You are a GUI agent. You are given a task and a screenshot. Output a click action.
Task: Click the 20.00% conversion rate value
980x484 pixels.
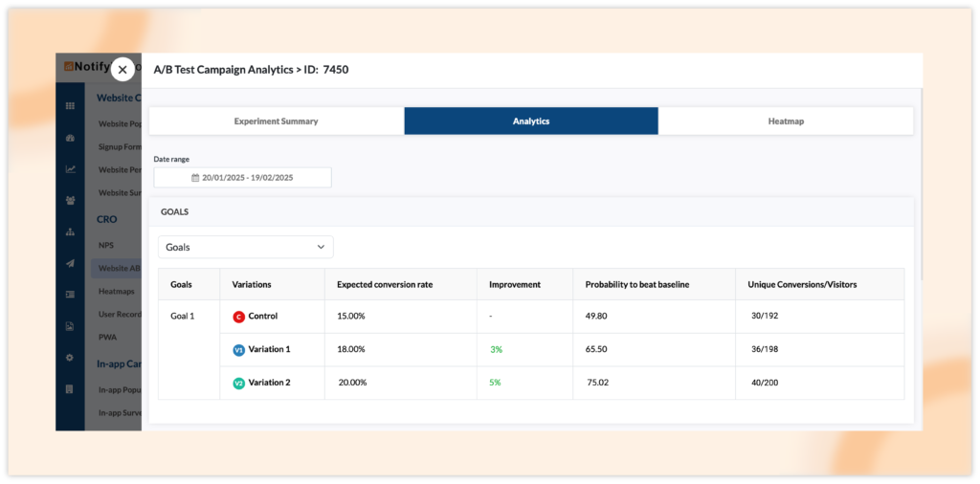point(352,383)
